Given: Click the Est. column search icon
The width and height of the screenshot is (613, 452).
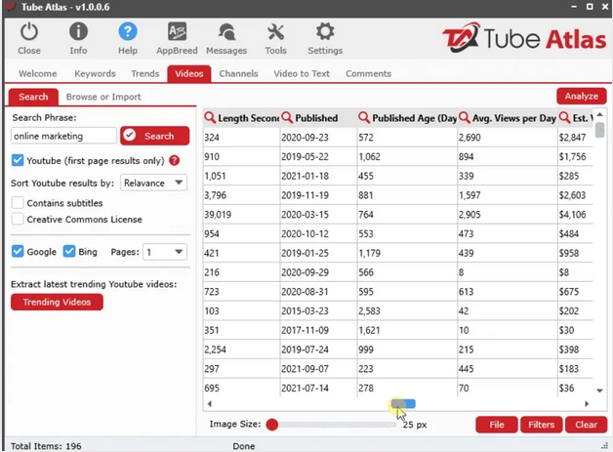Looking at the screenshot, I should click(x=564, y=117).
